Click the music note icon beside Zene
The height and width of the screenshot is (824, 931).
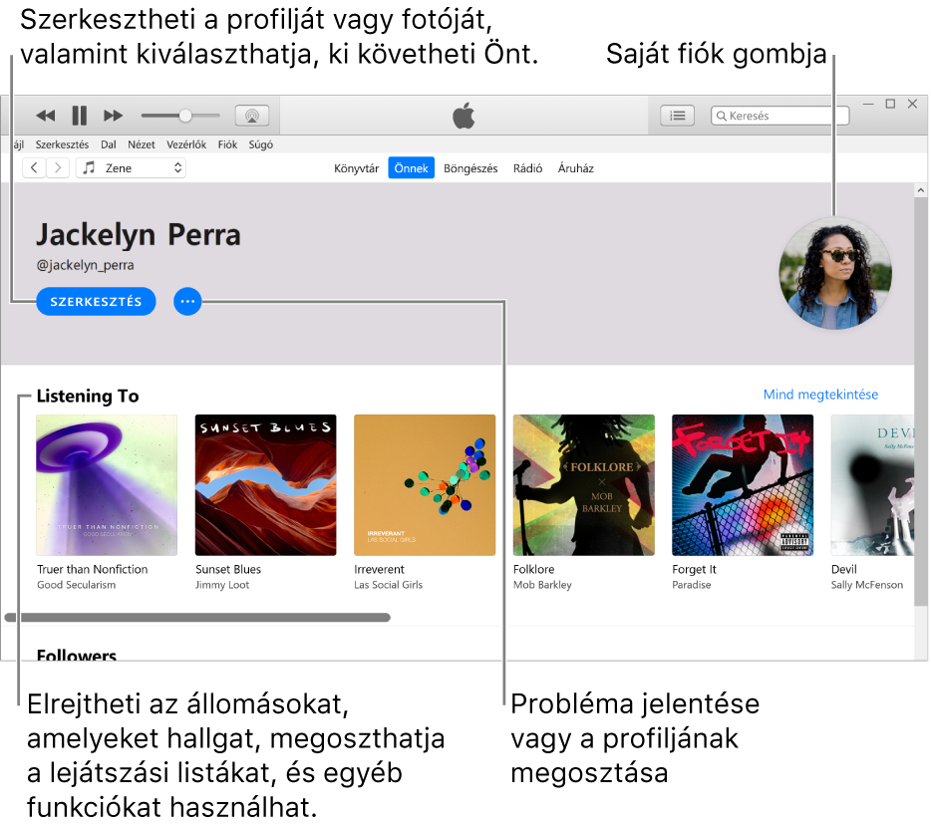point(89,168)
